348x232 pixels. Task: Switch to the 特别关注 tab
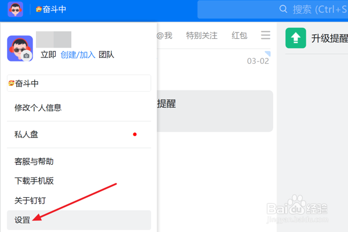pos(202,35)
